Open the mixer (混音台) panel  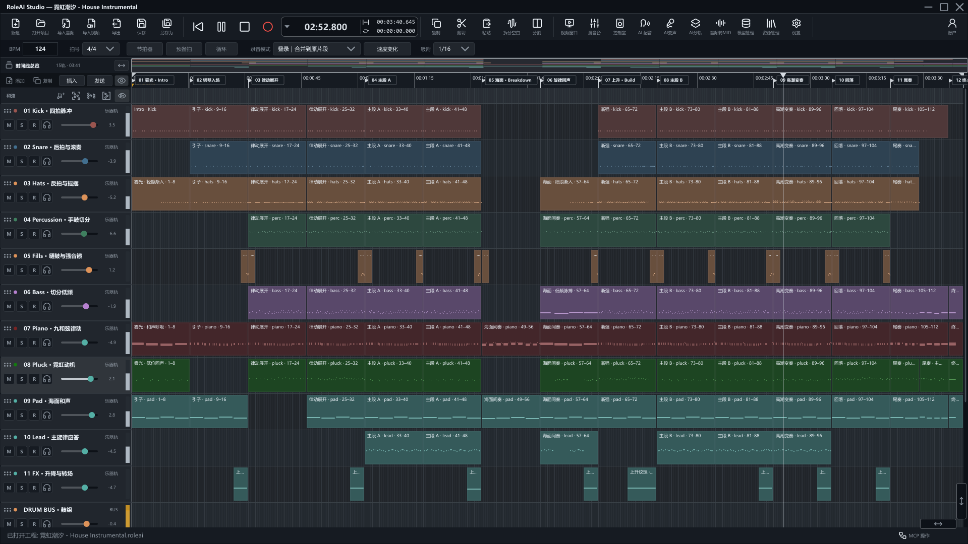594,26
